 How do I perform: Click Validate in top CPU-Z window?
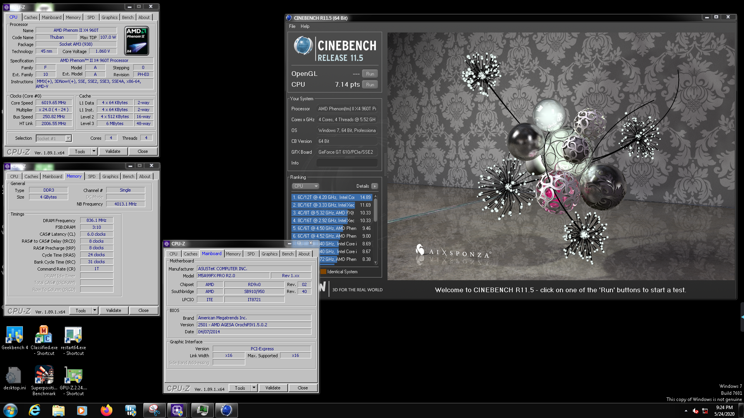point(113,151)
